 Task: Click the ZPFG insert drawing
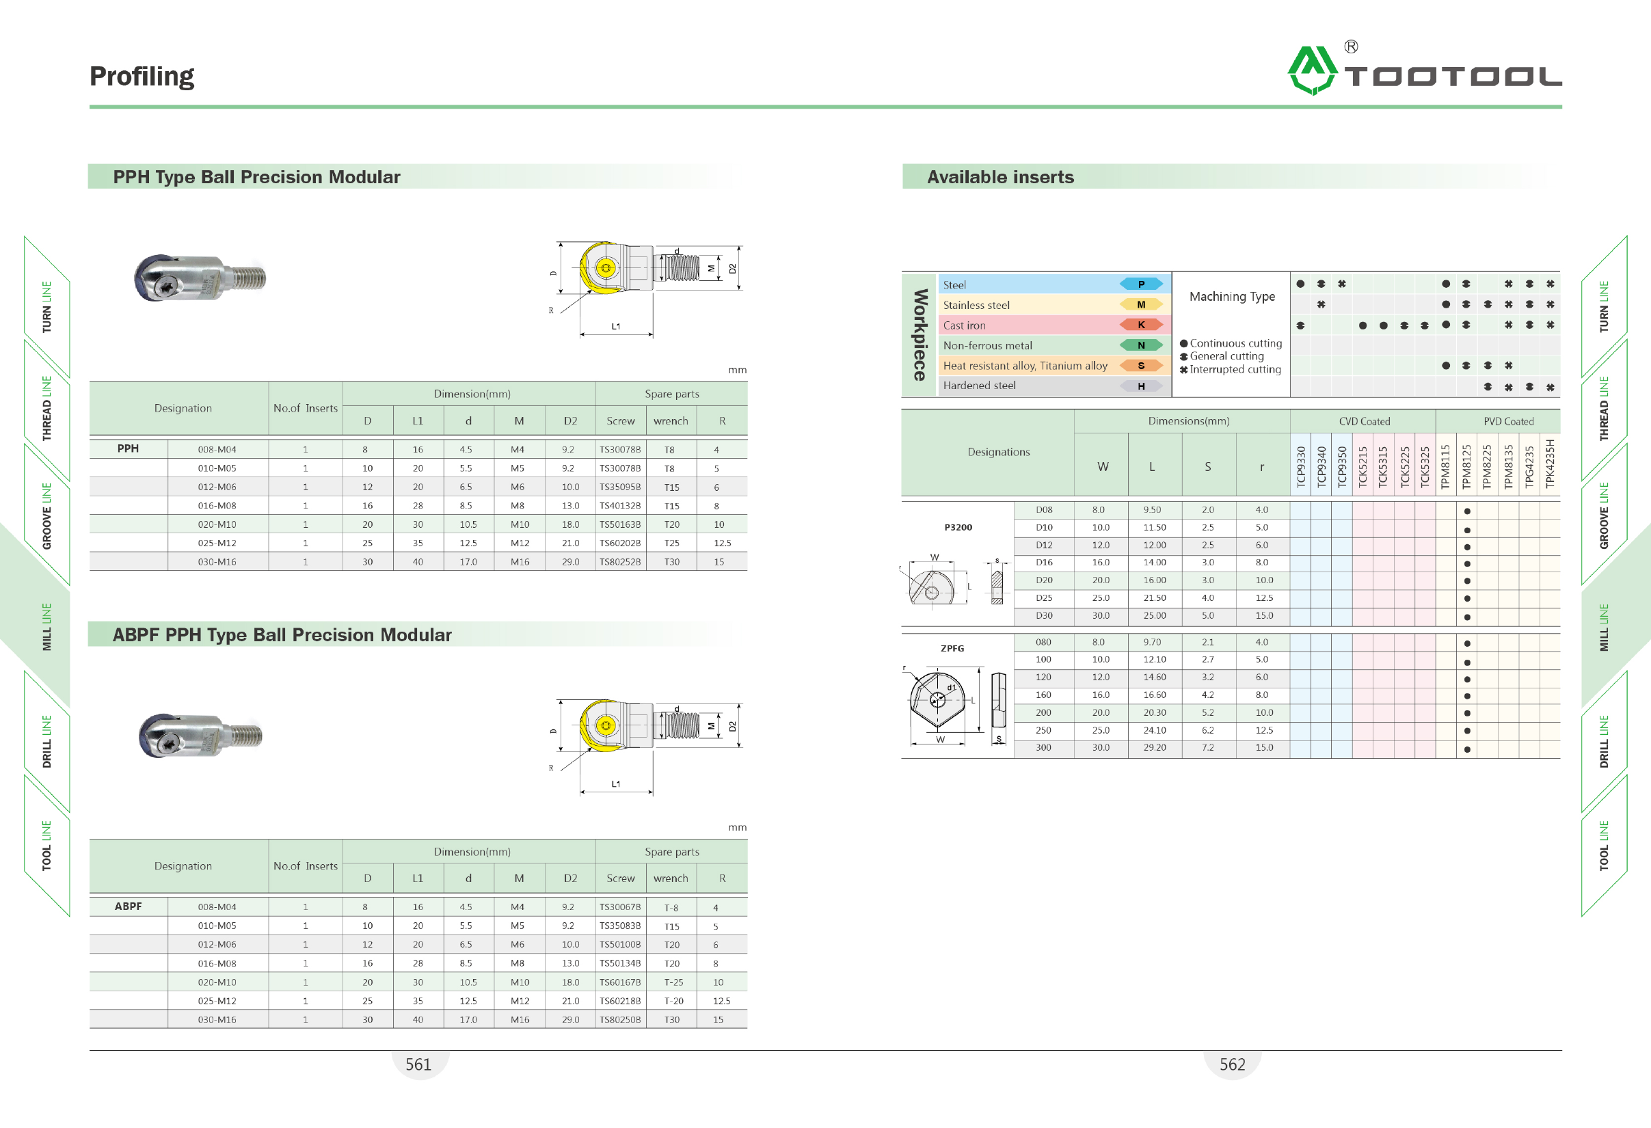955,706
